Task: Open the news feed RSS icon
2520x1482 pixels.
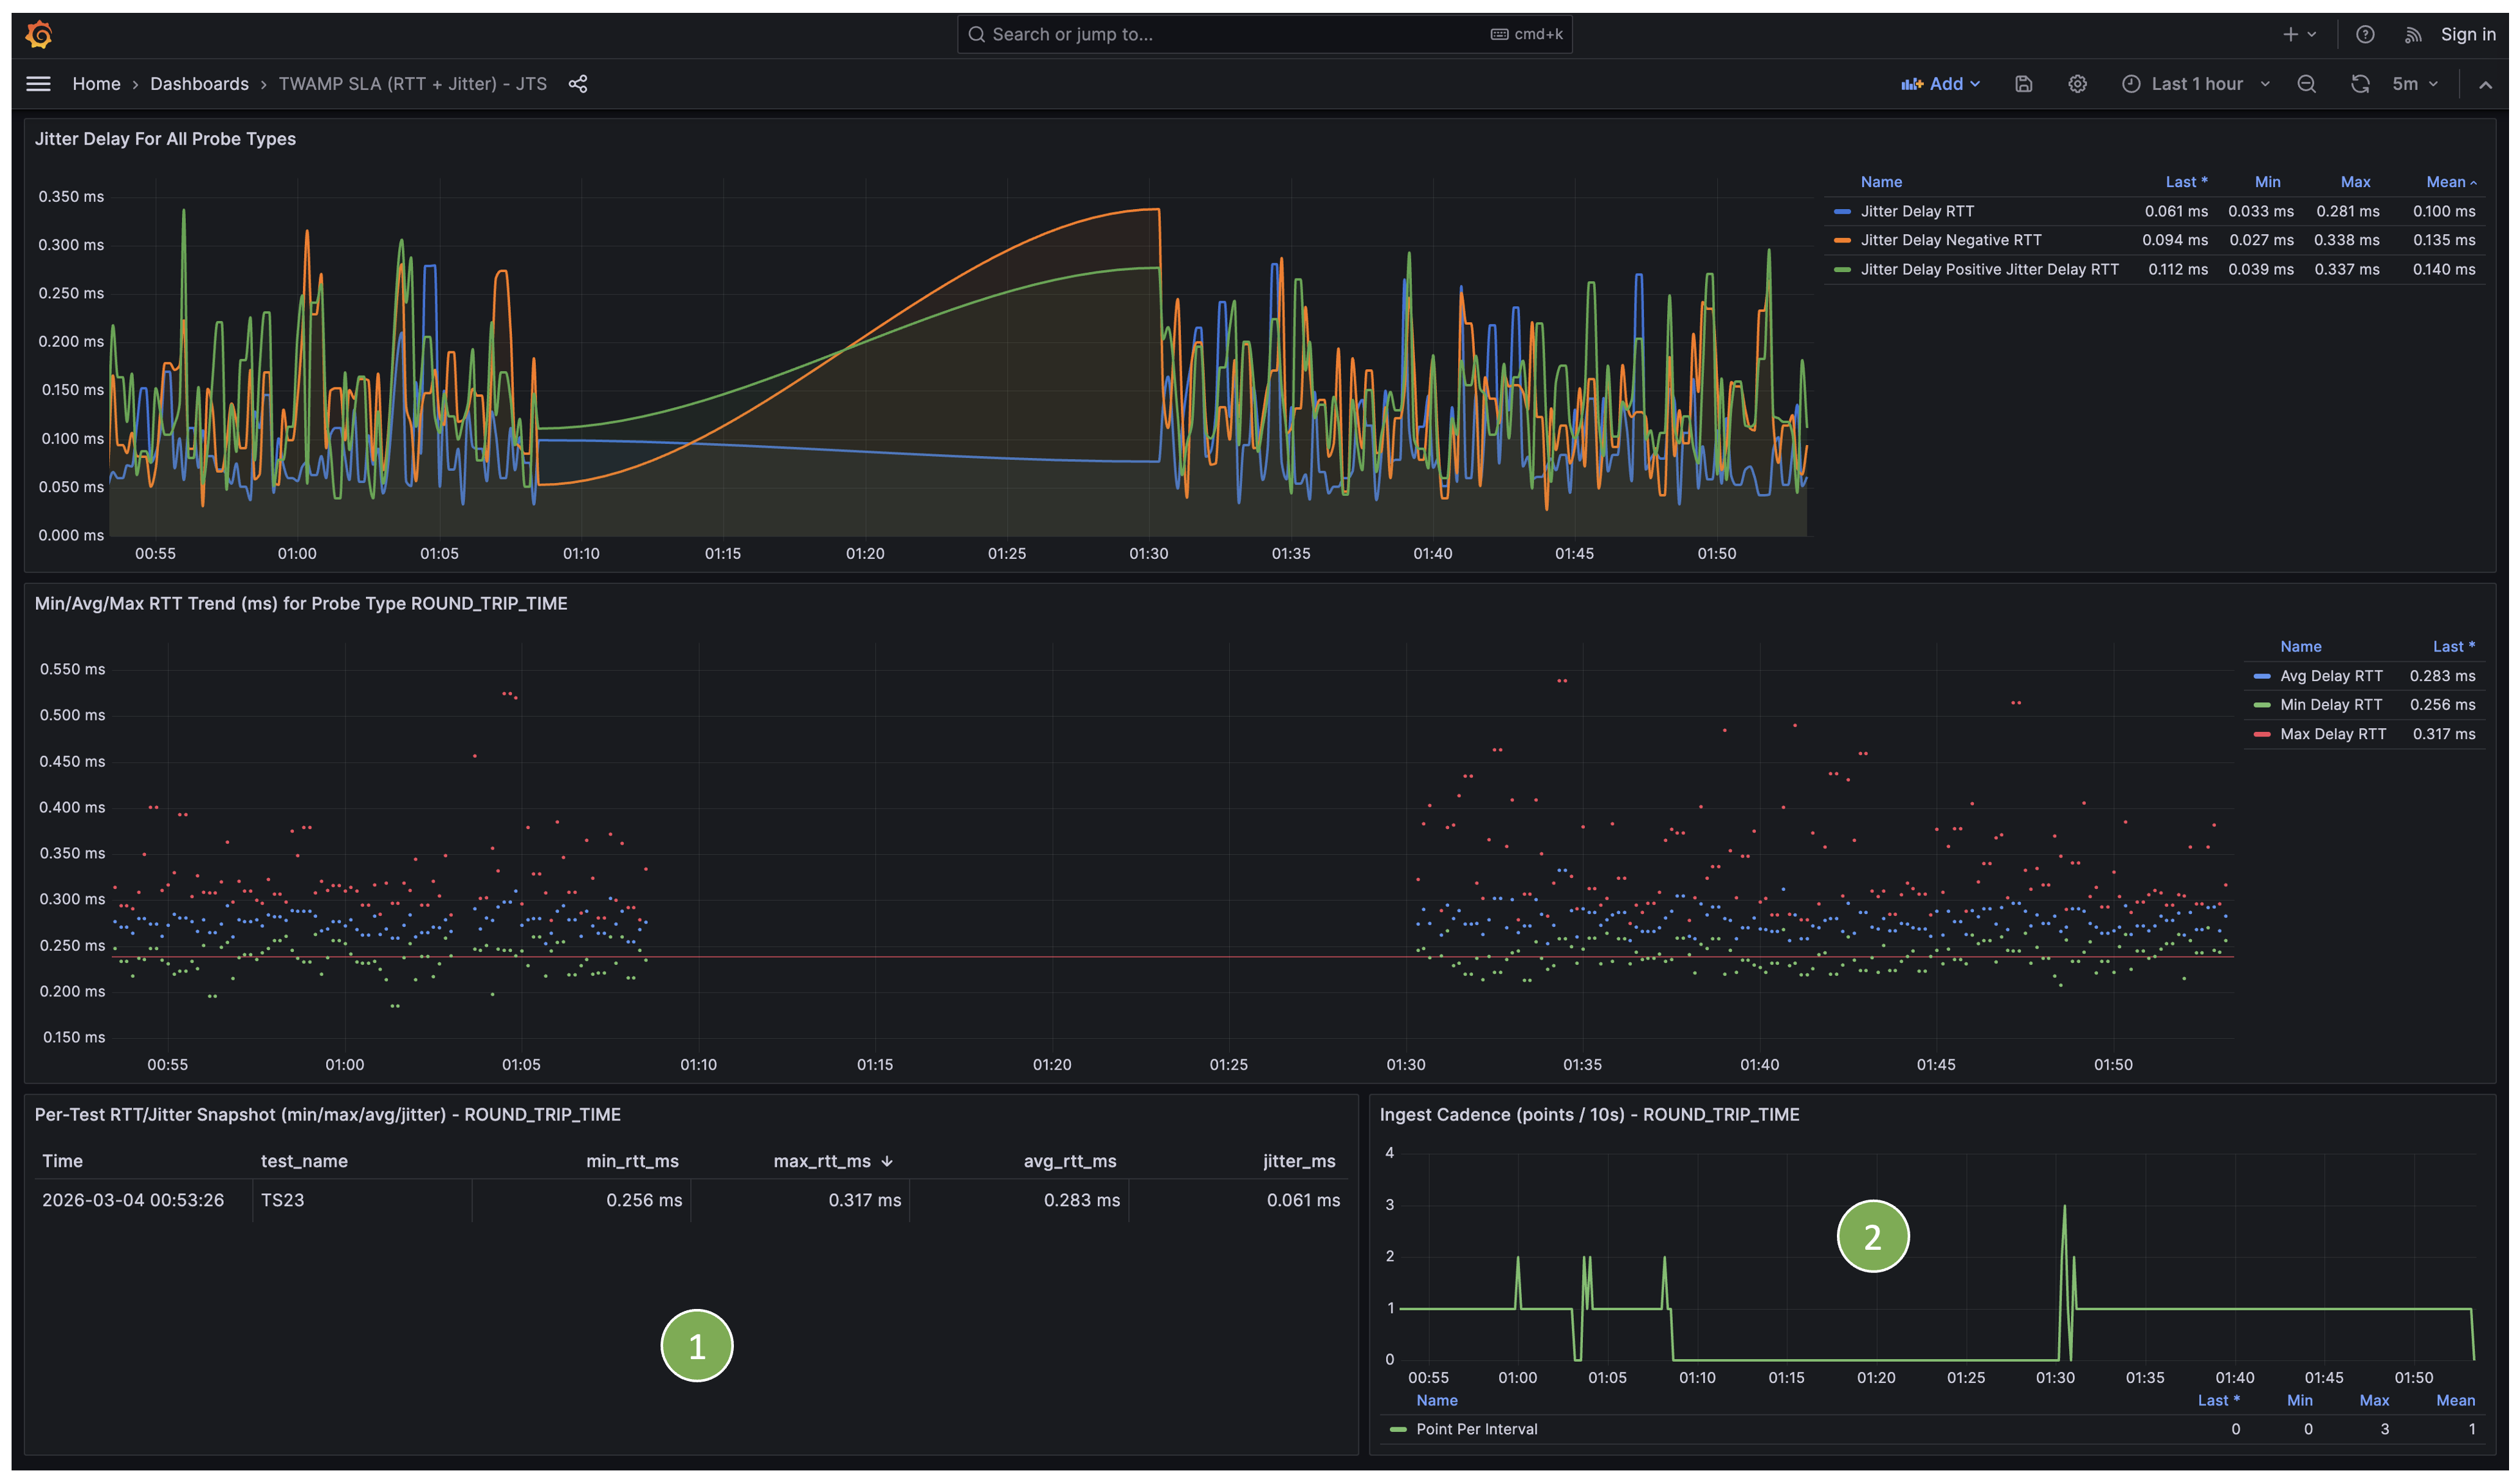Action: click(2413, 35)
